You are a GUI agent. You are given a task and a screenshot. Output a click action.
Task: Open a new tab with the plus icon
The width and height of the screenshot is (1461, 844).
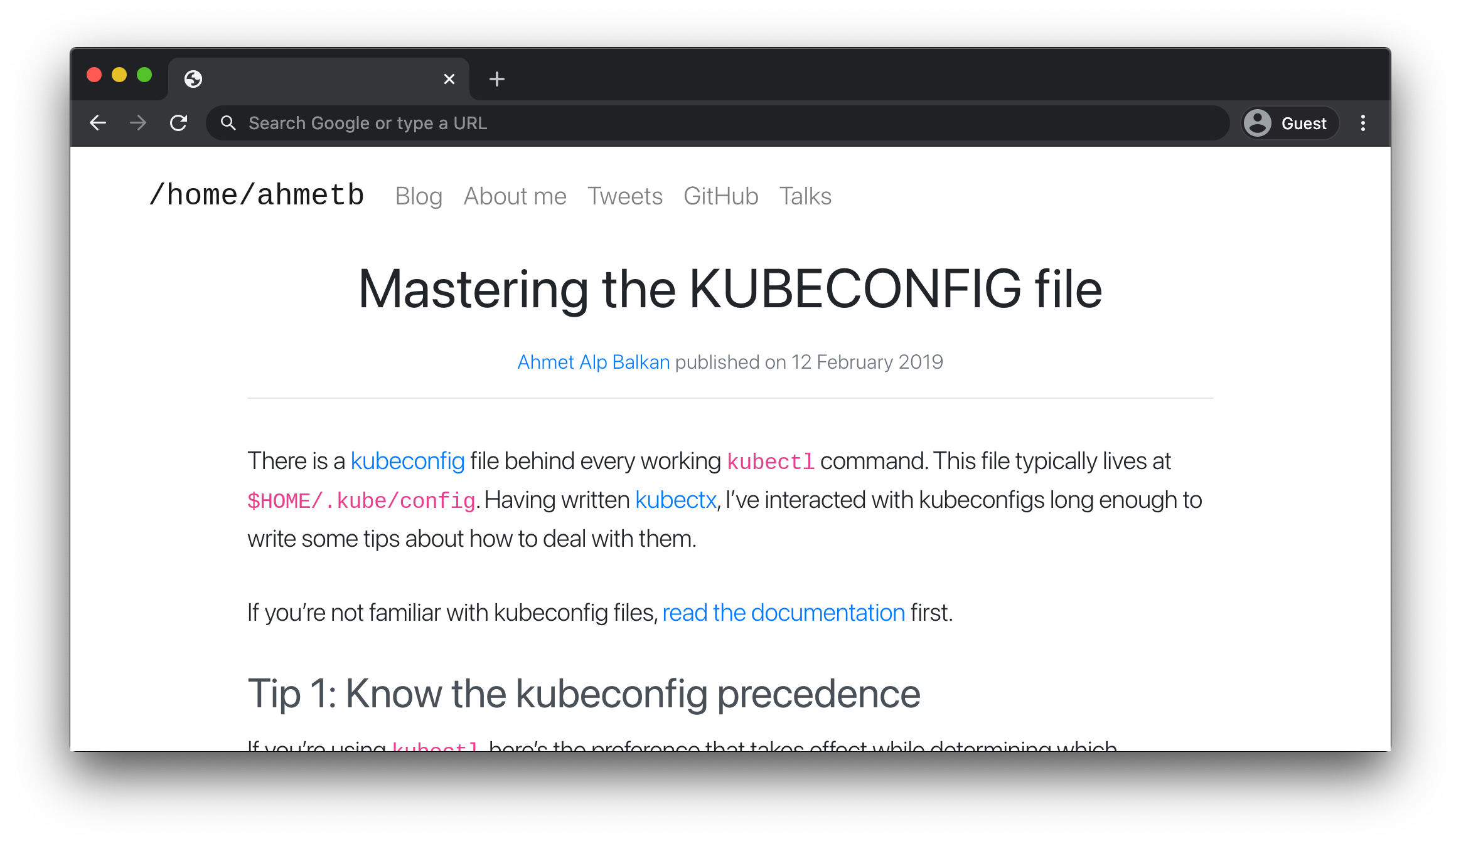click(497, 79)
